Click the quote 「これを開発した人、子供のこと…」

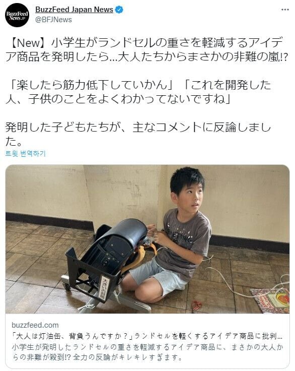tap(138, 92)
